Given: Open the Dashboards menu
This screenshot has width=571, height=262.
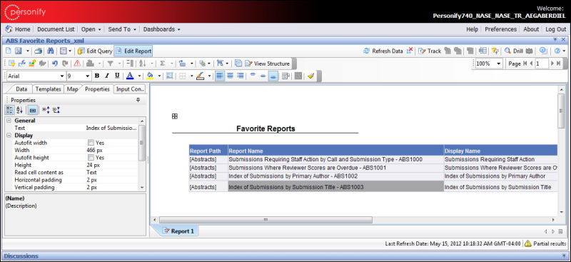Looking at the screenshot, I should [162, 29].
